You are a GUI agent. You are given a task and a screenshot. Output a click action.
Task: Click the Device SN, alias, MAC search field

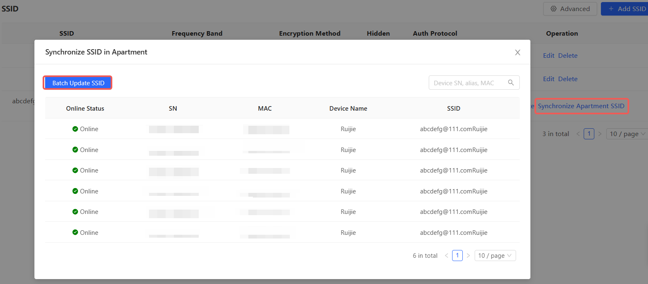(x=467, y=83)
